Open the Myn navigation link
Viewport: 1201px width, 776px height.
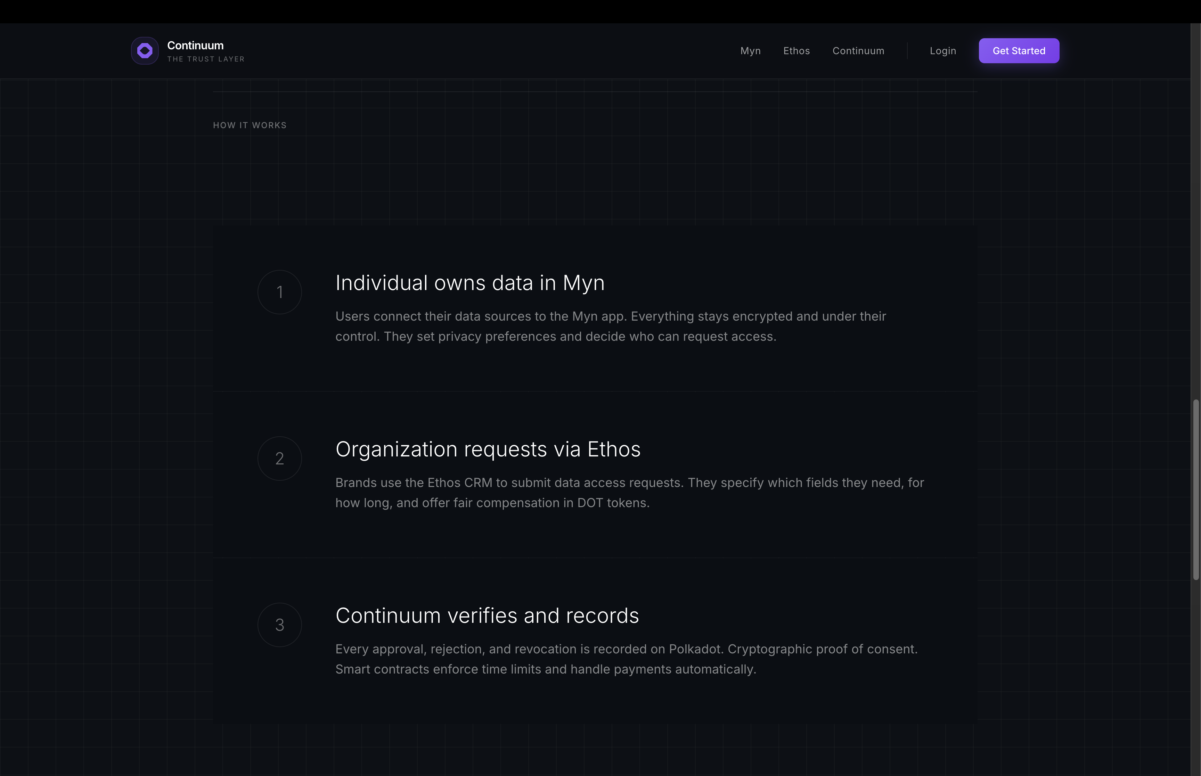750,51
